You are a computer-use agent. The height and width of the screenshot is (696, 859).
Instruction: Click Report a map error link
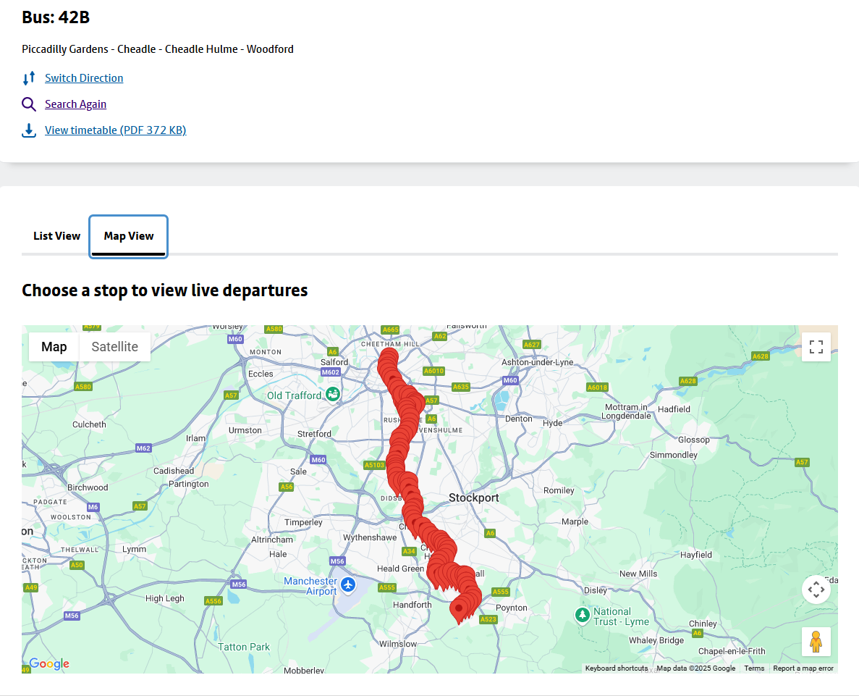[x=803, y=668]
